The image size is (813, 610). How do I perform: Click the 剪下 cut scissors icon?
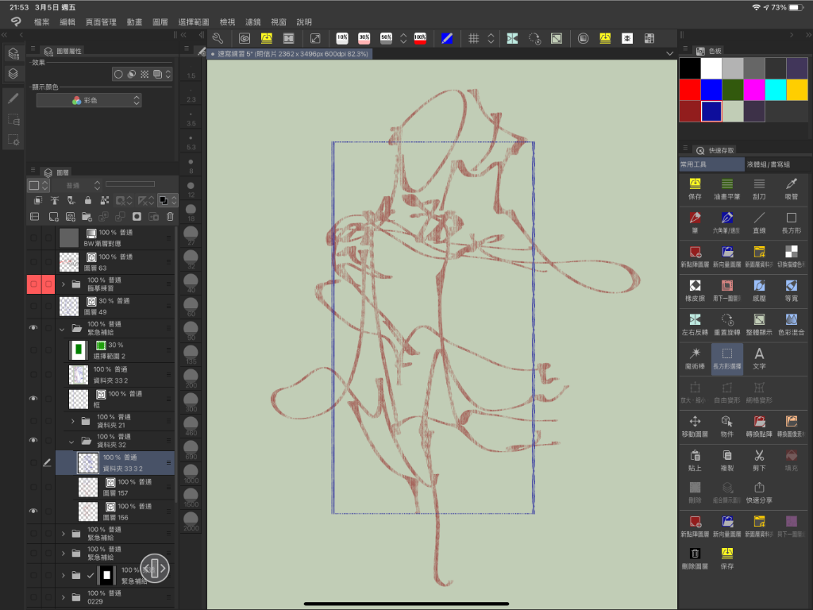tap(759, 460)
